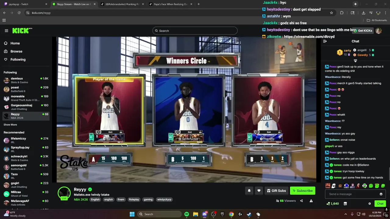Report stream using warning triangle icon

(x=311, y=201)
